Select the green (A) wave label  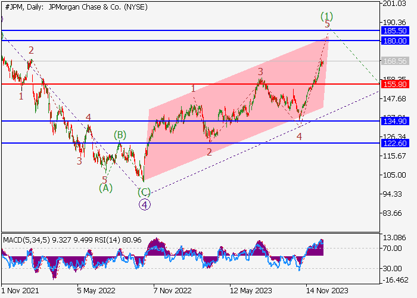click(x=105, y=188)
